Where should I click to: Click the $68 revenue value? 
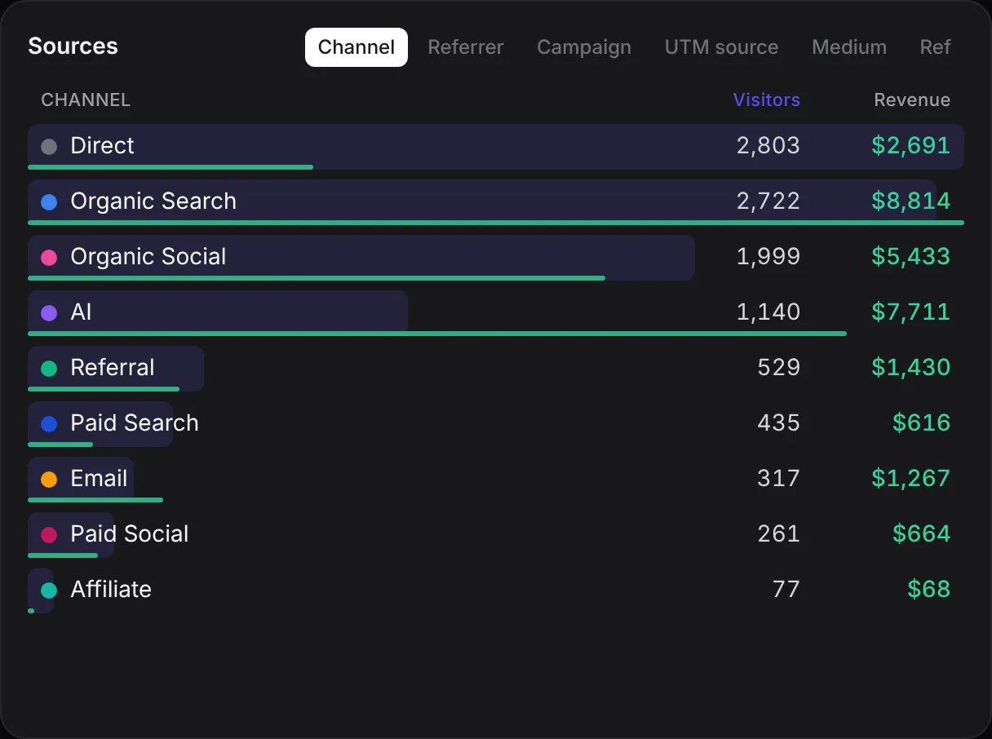(928, 590)
